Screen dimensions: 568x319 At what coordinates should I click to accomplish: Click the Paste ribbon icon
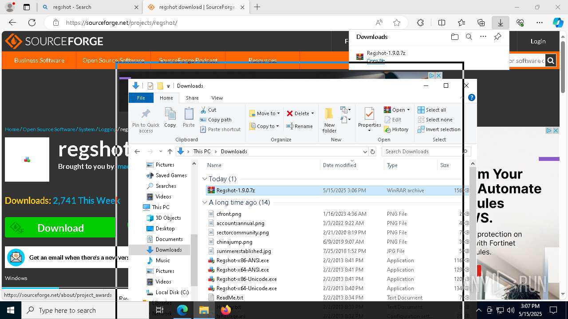[x=189, y=118]
